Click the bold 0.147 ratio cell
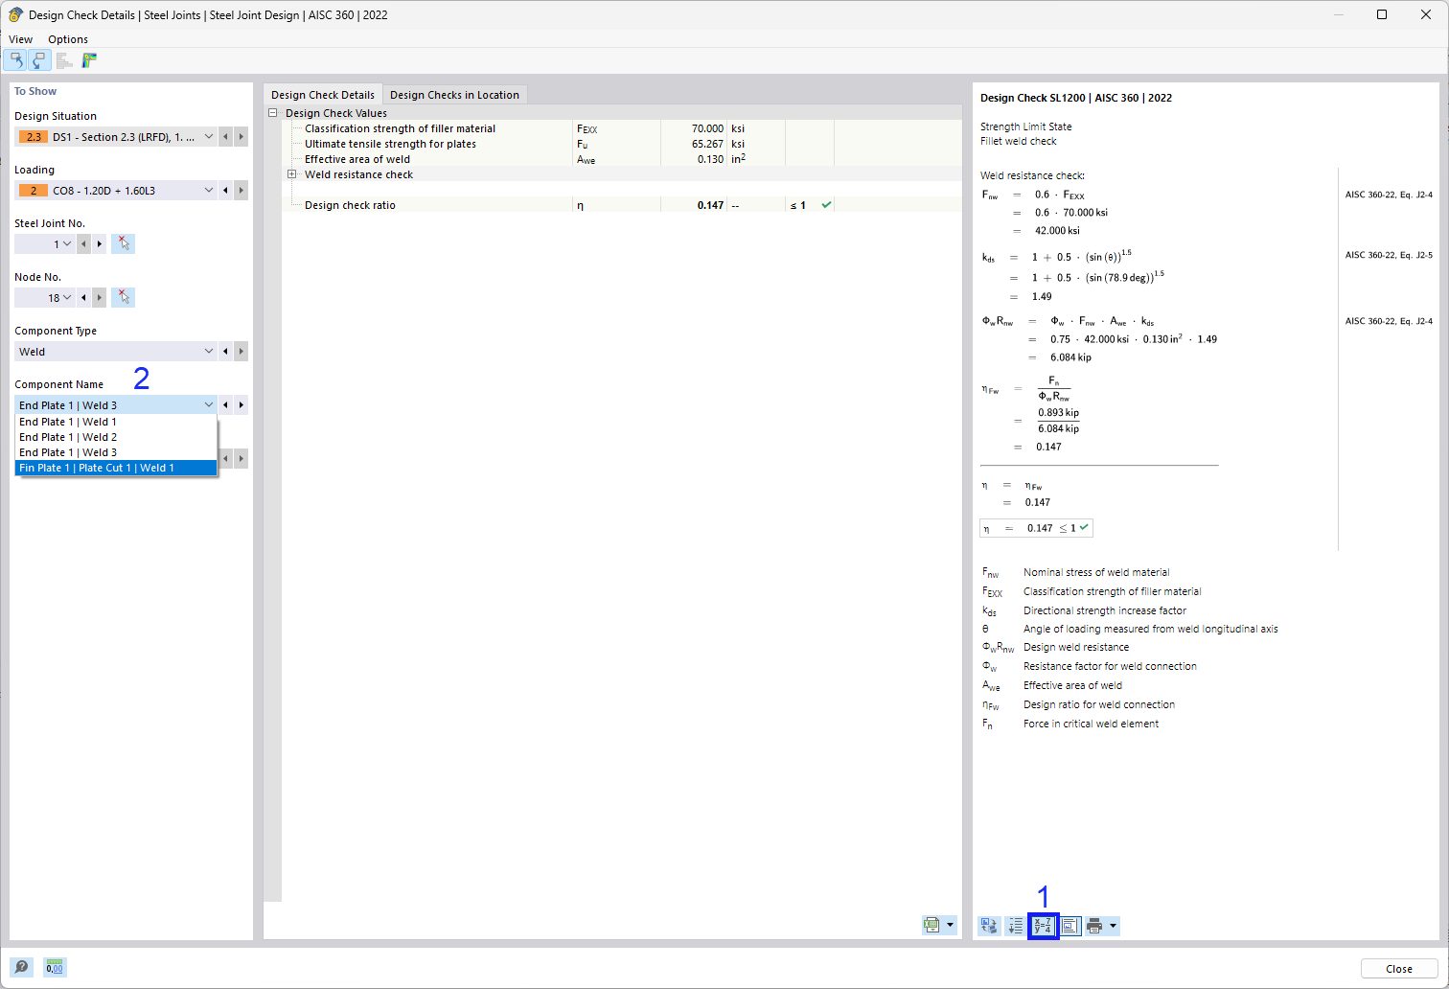The height and width of the screenshot is (989, 1449). 694,205
